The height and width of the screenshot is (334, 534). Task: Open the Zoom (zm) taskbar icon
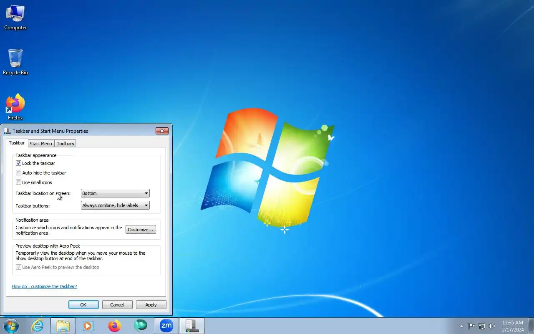pos(166,326)
